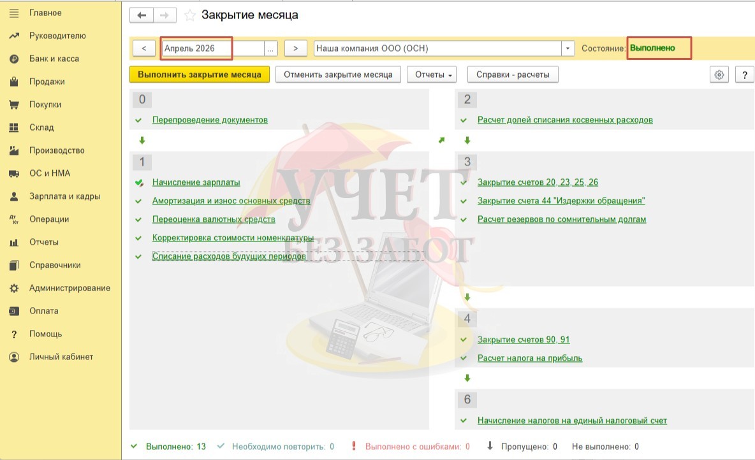
Task: Open the Склад sidebar section
Action: pos(41,127)
